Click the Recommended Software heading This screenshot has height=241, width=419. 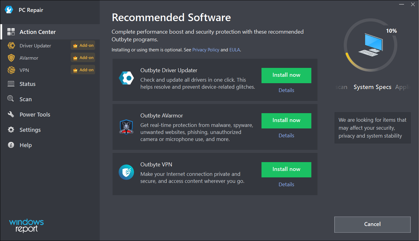coord(171,17)
